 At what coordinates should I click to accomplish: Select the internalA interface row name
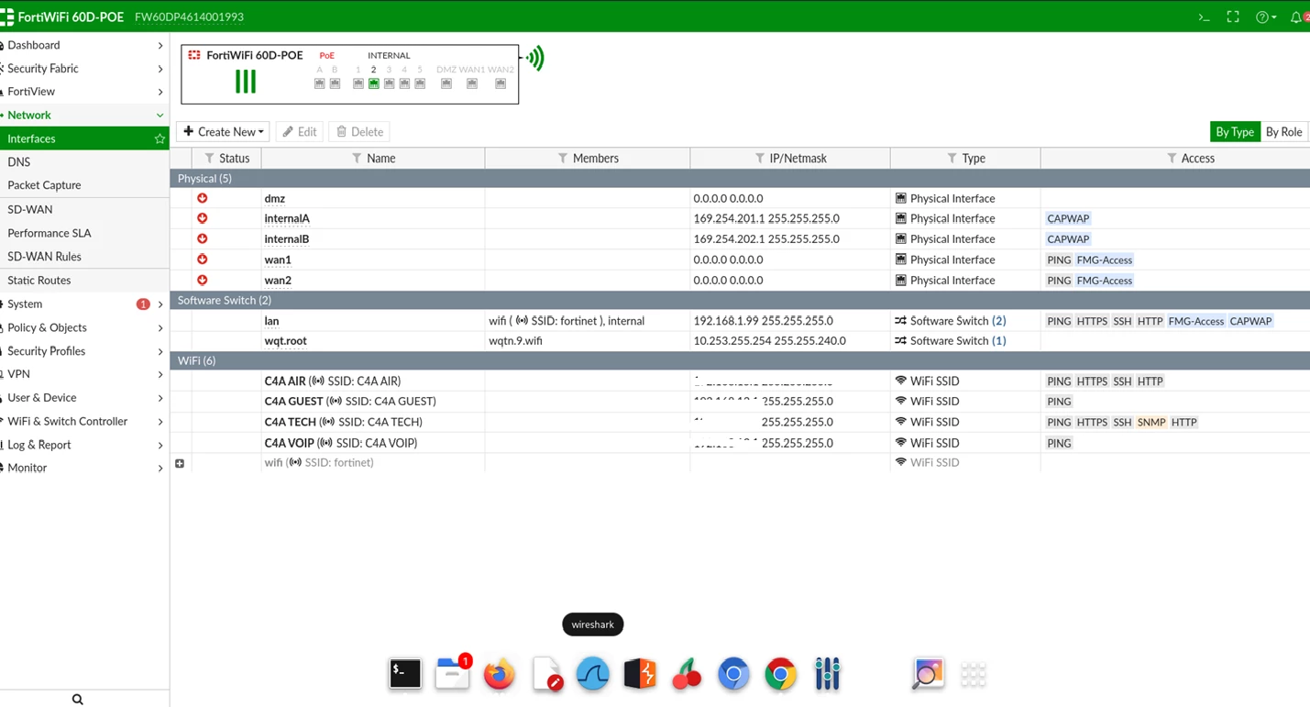point(287,218)
